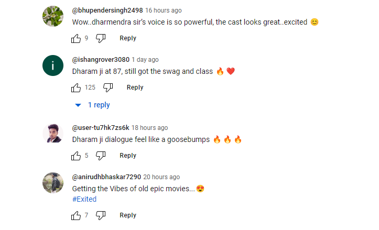Like ishangrover3080's comment with 125 likes
The height and width of the screenshot is (230, 379).
click(76, 87)
